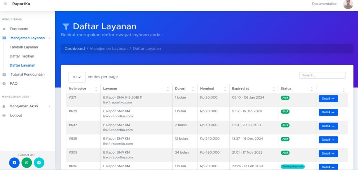Open Detail for invoice #629
The width and height of the screenshot is (358, 170).
point(328,112)
